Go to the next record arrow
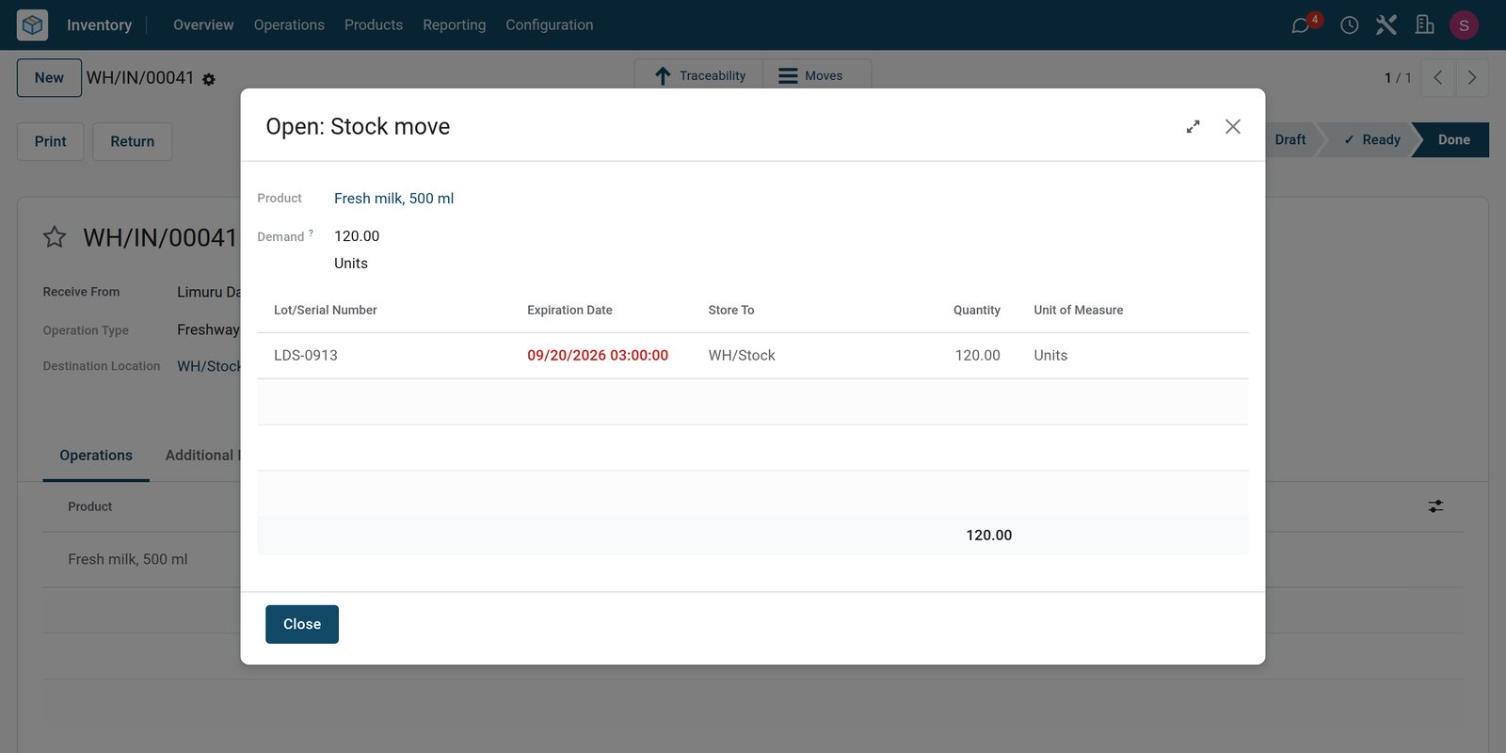1506x753 pixels. pyautogui.click(x=1472, y=78)
